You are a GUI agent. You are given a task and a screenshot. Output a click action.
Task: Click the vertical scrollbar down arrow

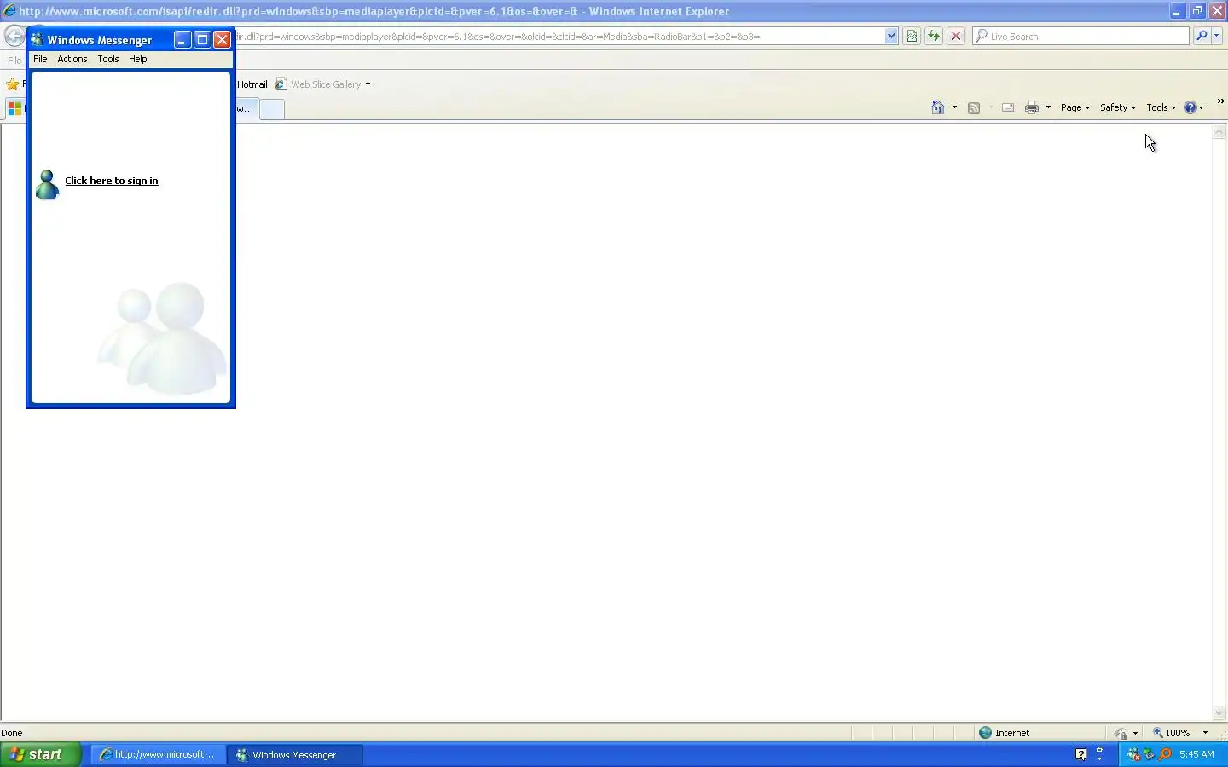1219,713
